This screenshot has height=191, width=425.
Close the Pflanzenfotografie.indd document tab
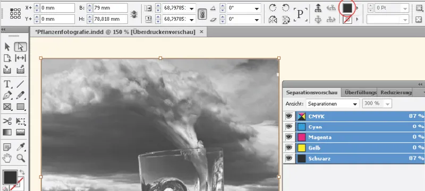(x=201, y=32)
